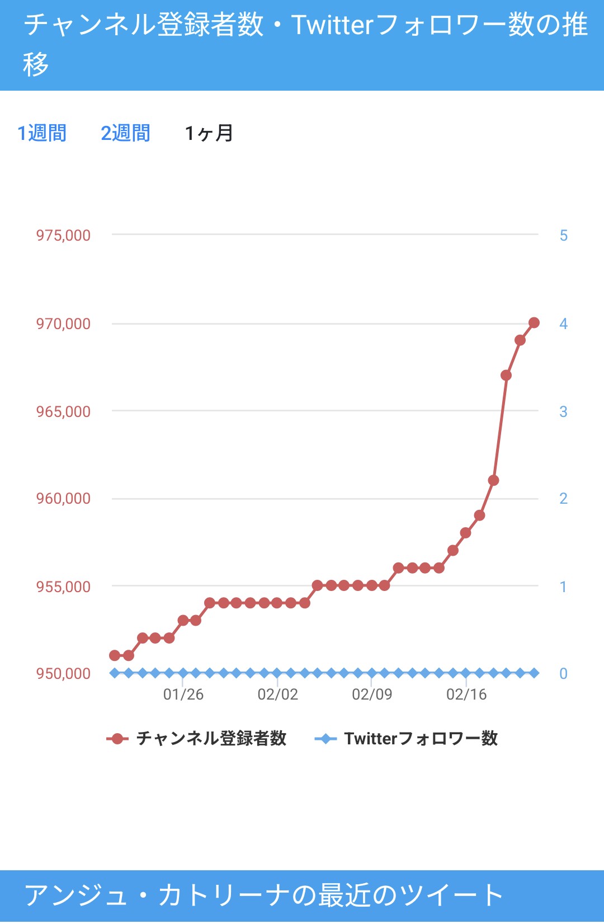Click the blue diamond legend marker

click(x=325, y=739)
